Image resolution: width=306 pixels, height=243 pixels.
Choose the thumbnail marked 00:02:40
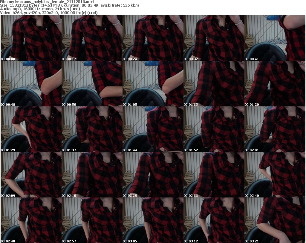click(x=275, y=175)
